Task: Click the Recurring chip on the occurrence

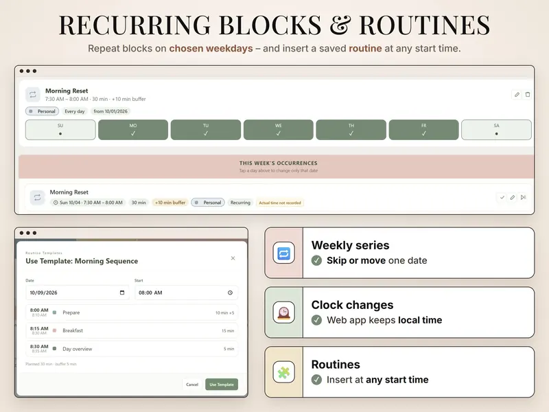Action: [x=241, y=203]
